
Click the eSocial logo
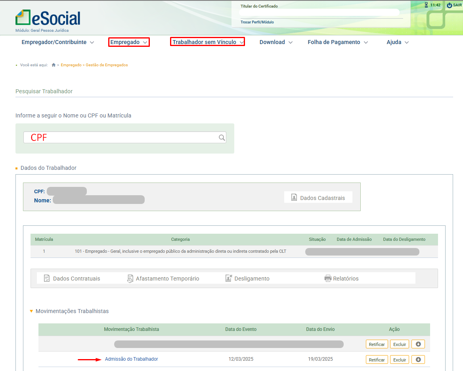coord(48,18)
